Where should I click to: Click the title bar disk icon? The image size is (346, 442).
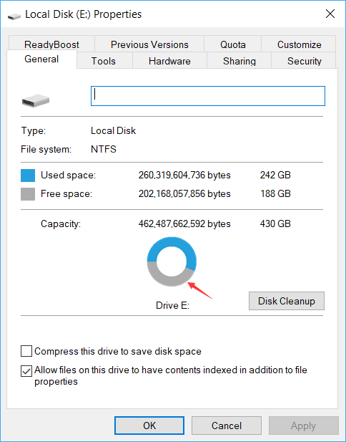(x=14, y=16)
